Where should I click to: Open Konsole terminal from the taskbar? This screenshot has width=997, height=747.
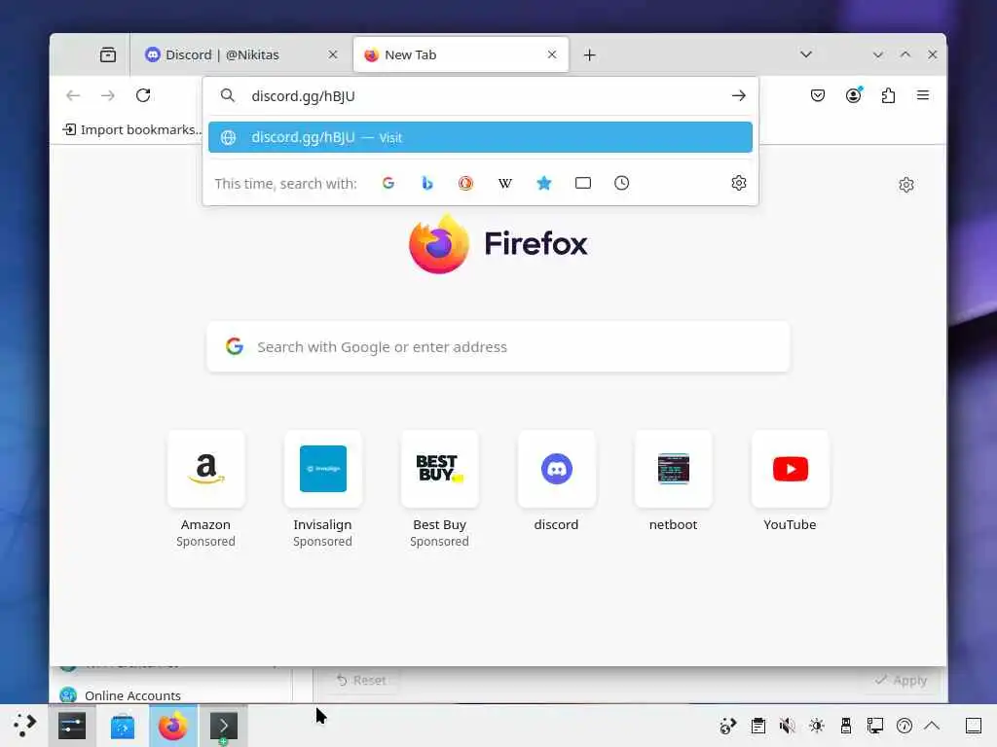click(x=224, y=726)
